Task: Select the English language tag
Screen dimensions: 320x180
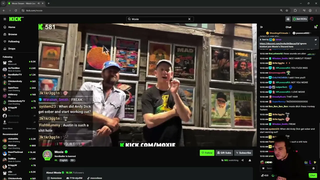Action: click(63, 160)
